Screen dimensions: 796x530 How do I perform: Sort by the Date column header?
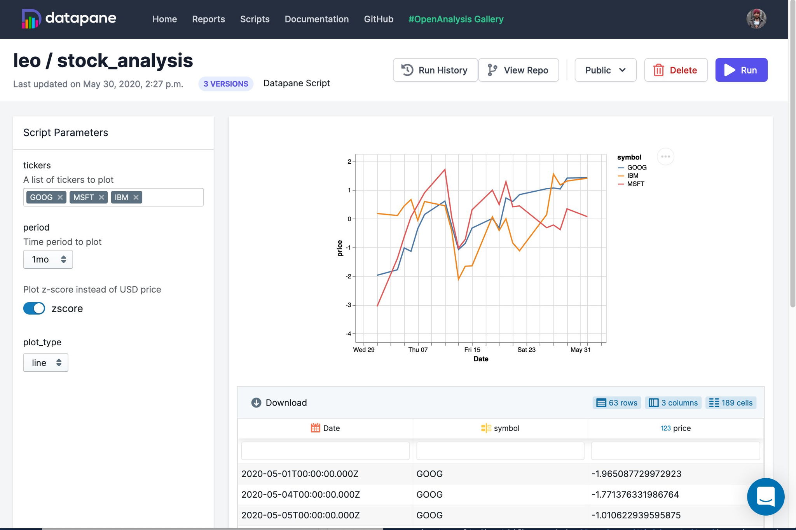[x=325, y=428]
